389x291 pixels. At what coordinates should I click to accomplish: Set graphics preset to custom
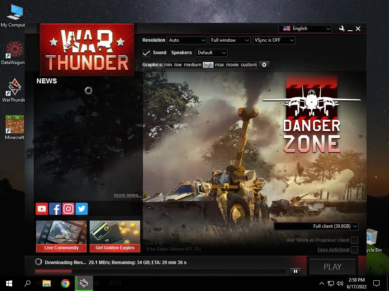(x=248, y=65)
